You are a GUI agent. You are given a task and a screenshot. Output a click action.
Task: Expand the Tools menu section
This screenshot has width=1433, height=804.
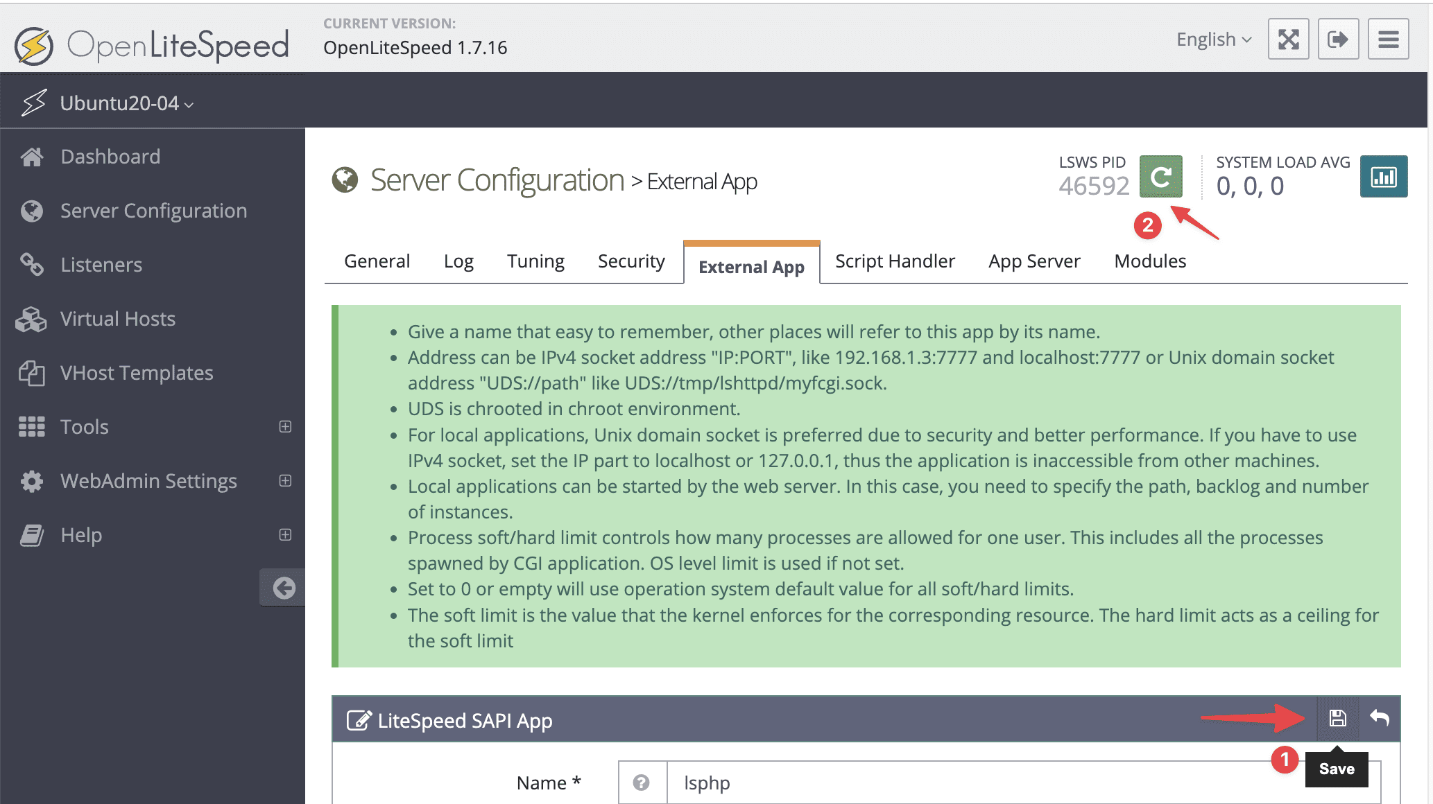(285, 426)
